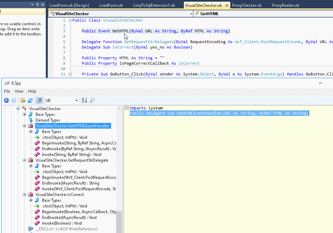
Task: Switch to the ProxyChecker.vb tab
Action: click(247, 5)
